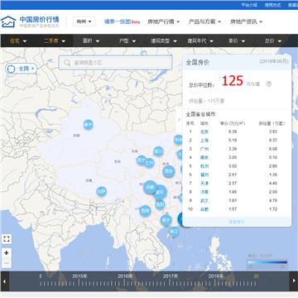Open 杭州 in the city ranking
Image resolution: width=298 pixels, height=298 pixels.
pos(204,166)
